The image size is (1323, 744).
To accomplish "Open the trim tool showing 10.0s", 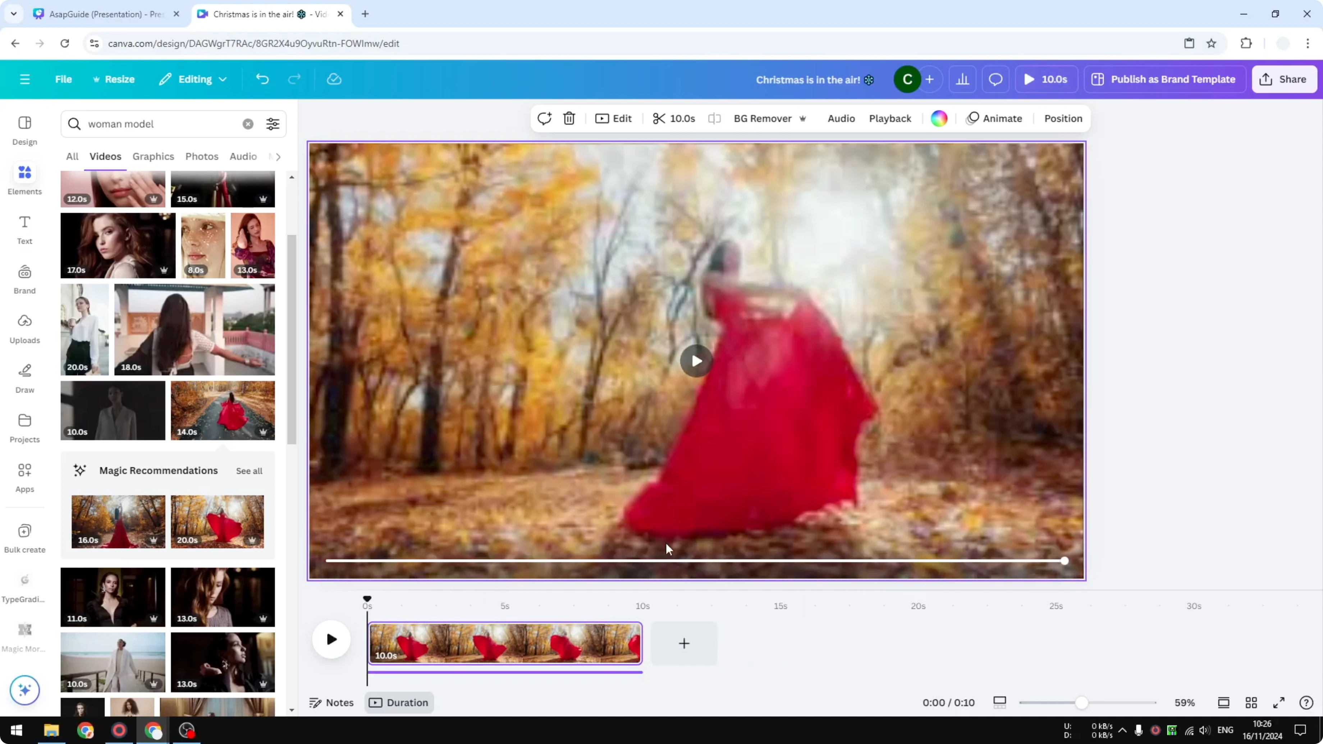I will coord(674,118).
